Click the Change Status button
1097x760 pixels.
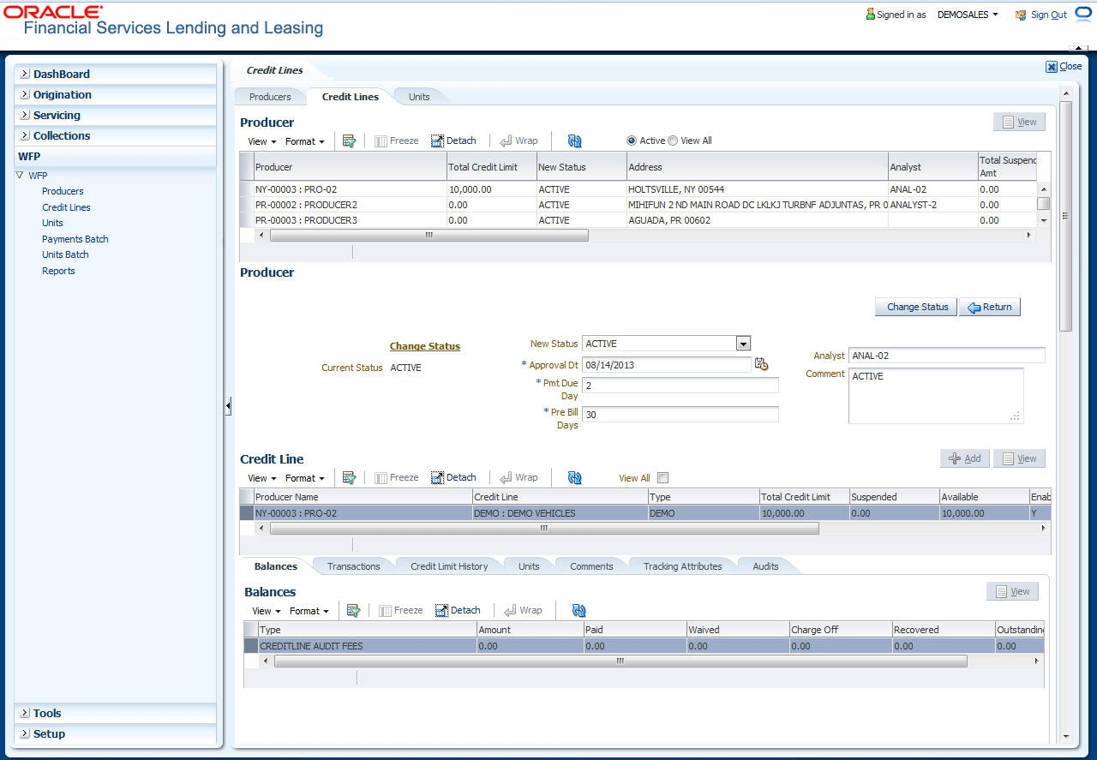[x=916, y=307]
